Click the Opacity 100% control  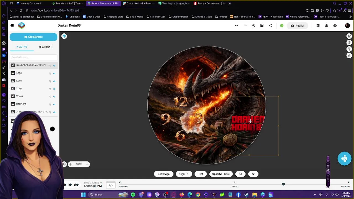(x=221, y=174)
